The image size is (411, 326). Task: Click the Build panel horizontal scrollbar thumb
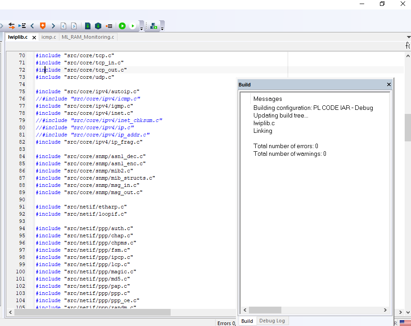(x=265, y=310)
